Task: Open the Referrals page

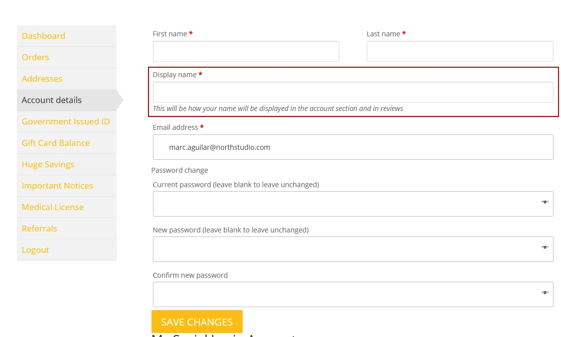Action: (x=39, y=228)
